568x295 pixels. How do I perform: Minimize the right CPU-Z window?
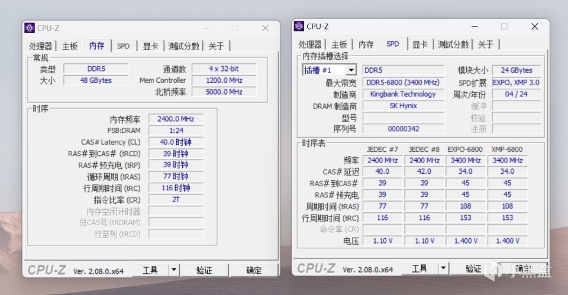pos(475,27)
